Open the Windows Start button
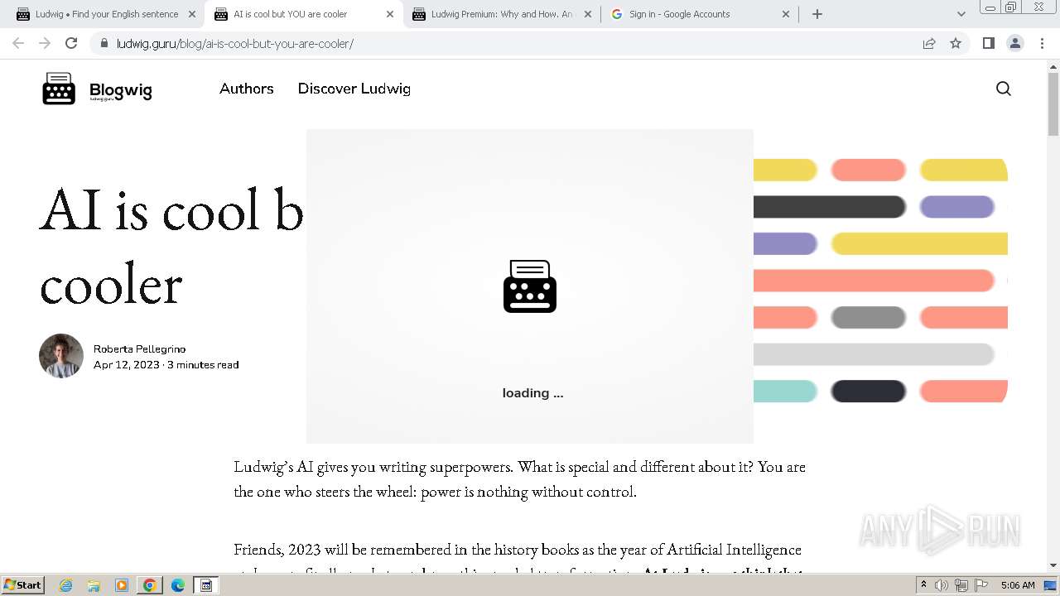 coord(23,585)
